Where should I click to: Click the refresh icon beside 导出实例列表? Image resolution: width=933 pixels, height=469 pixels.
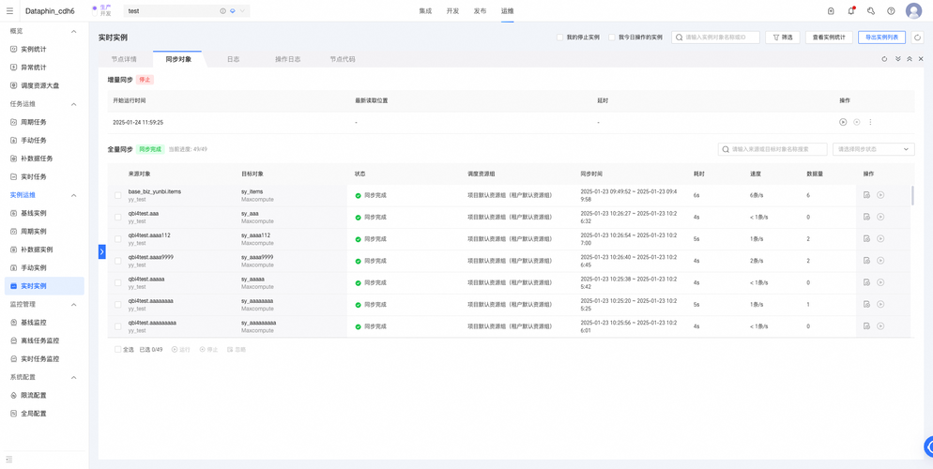(918, 38)
